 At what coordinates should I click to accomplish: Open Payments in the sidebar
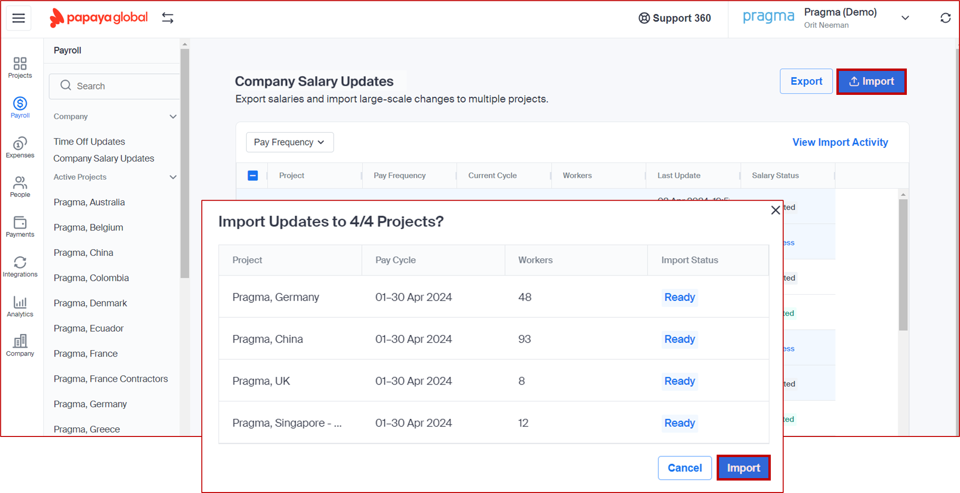[20, 227]
